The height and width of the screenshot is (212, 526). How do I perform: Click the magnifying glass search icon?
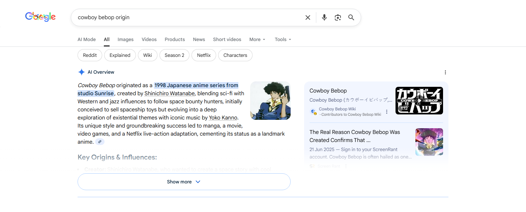pyautogui.click(x=351, y=17)
